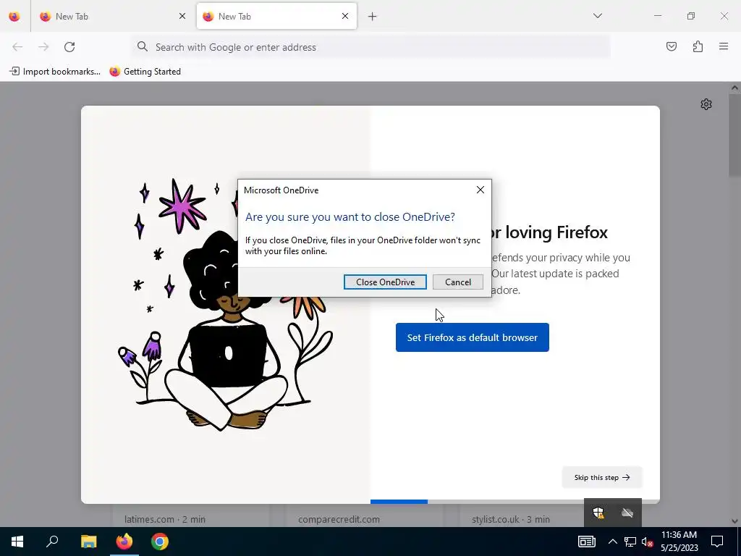Open the OneDrive cloud tray icon

pyautogui.click(x=627, y=513)
